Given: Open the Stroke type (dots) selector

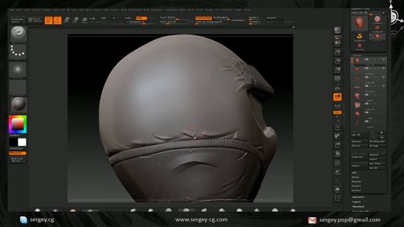Looking at the screenshot, I should click(18, 52).
